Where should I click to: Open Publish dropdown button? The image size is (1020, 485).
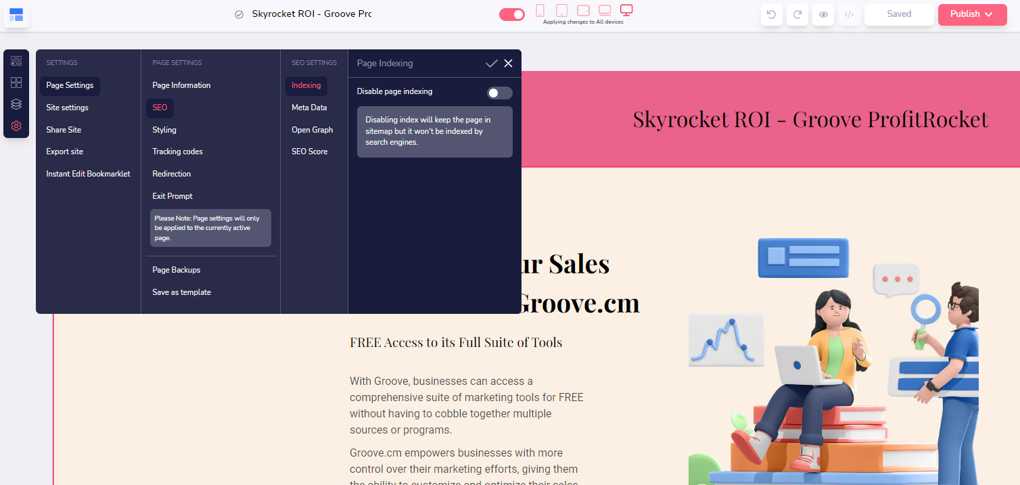(972, 15)
